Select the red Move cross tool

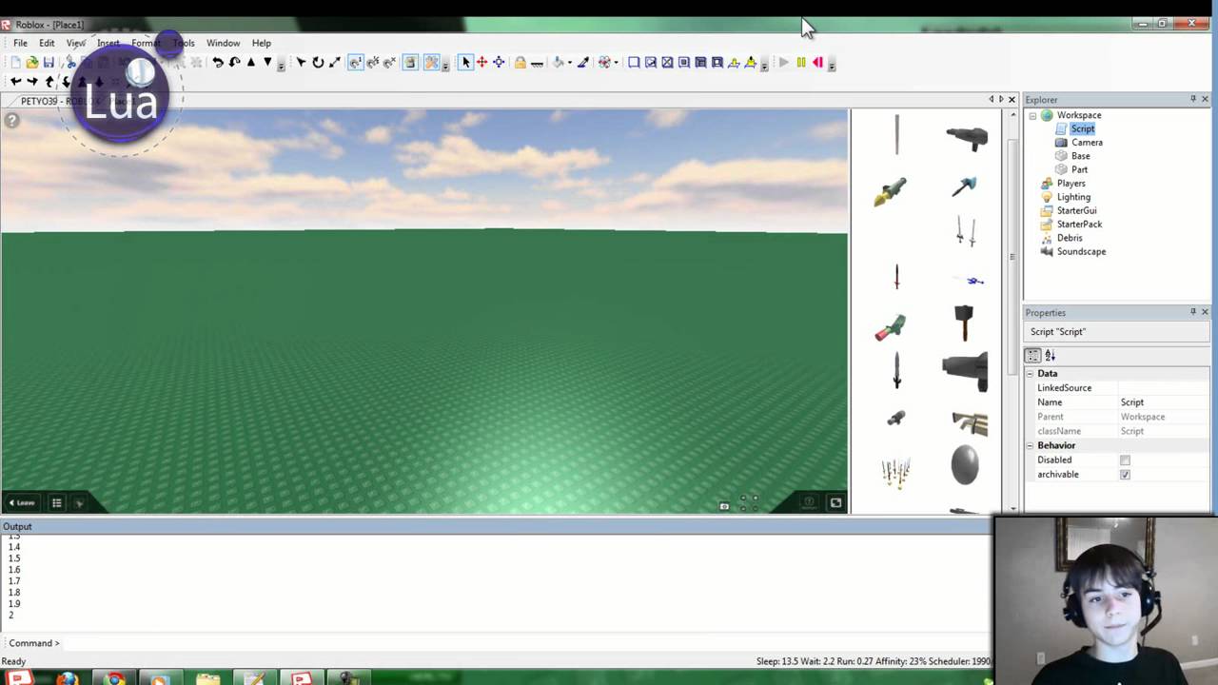[481, 63]
